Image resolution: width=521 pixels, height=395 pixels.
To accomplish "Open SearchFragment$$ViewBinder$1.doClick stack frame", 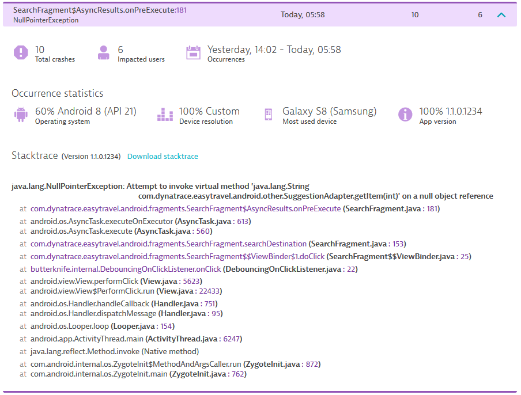I will point(178,257).
